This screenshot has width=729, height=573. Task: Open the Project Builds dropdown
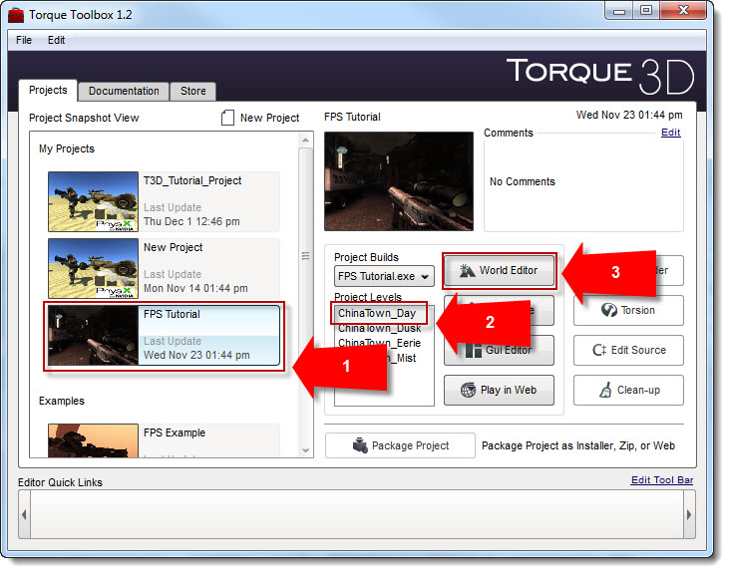[384, 276]
